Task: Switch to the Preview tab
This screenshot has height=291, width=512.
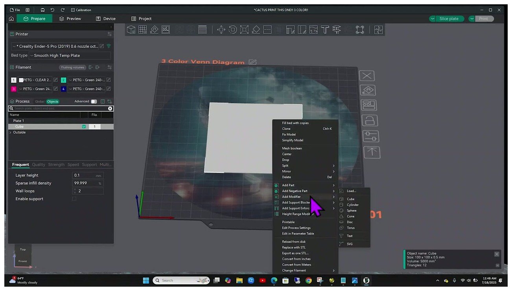Action: coord(70,18)
